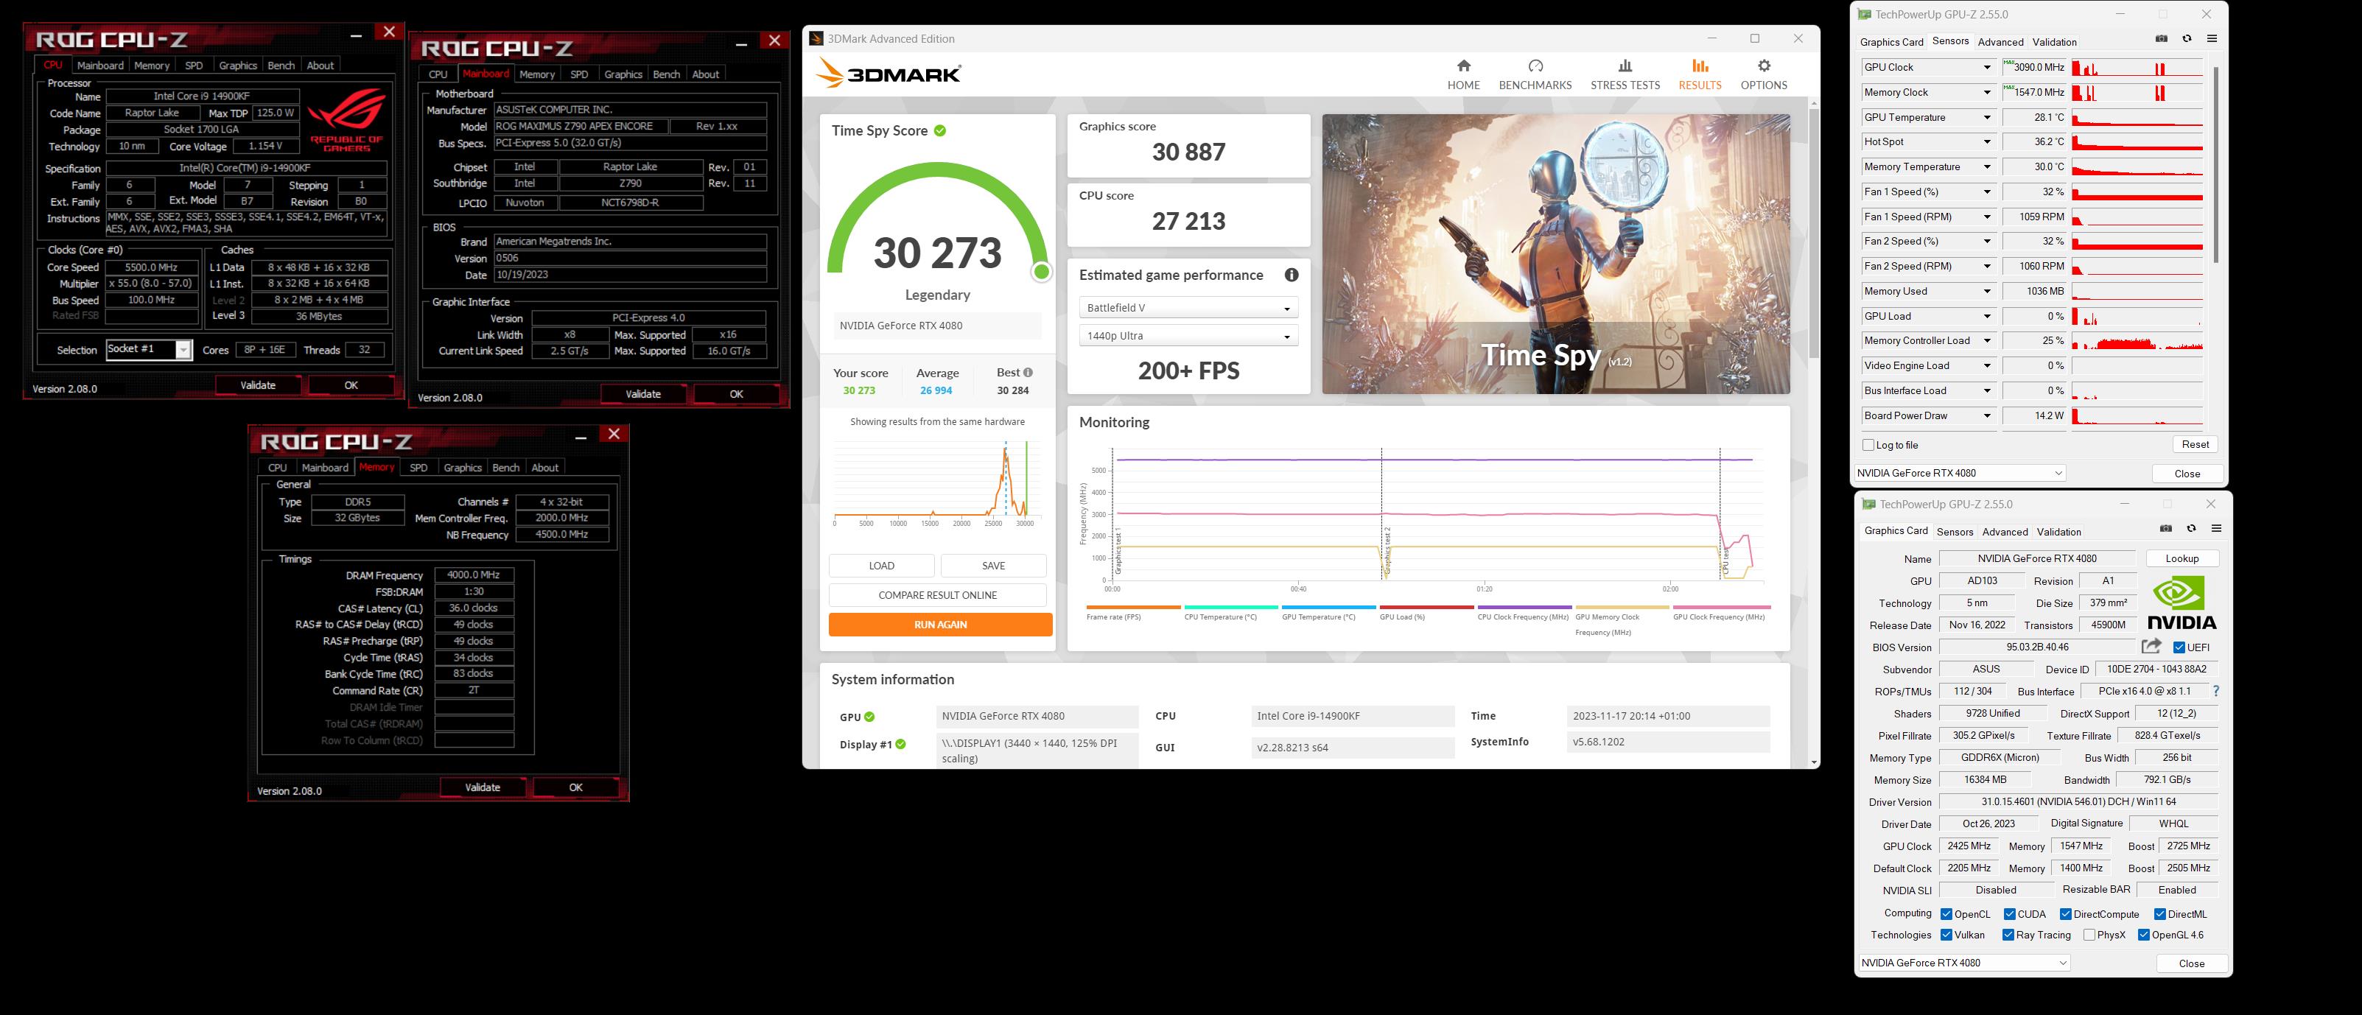Image resolution: width=2362 pixels, height=1015 pixels.
Task: Click score gauge end marker dot
Action: pyautogui.click(x=1041, y=273)
